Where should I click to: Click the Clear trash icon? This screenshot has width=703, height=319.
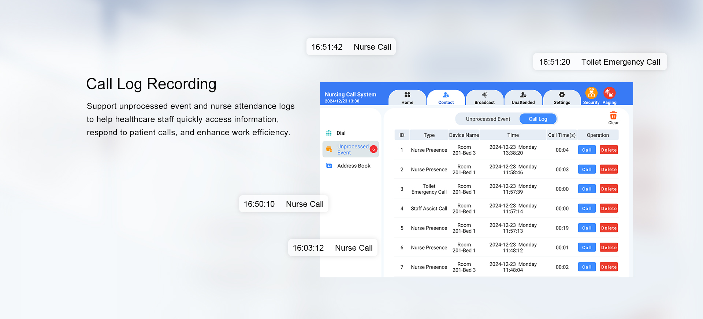613,116
